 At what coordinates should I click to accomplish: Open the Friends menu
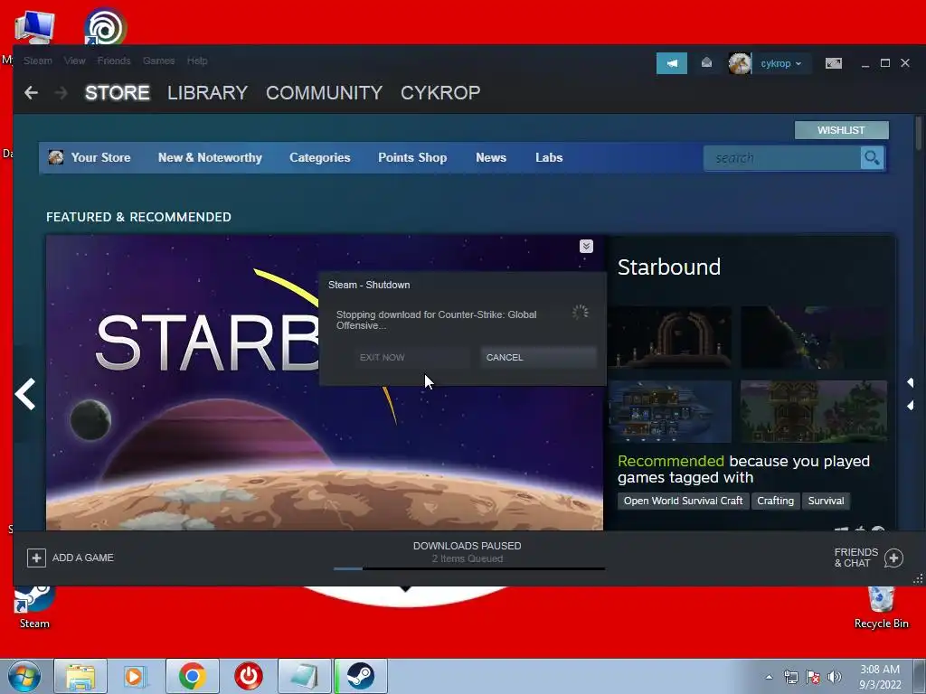click(114, 61)
